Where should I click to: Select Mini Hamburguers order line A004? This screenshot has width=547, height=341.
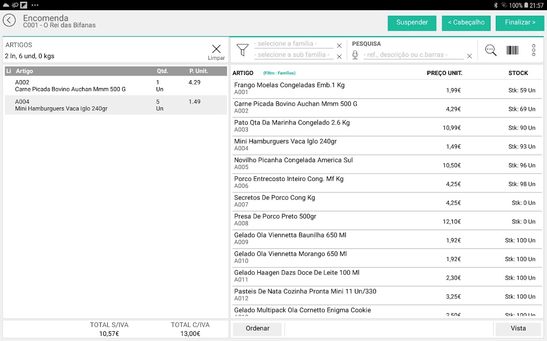[x=116, y=105]
